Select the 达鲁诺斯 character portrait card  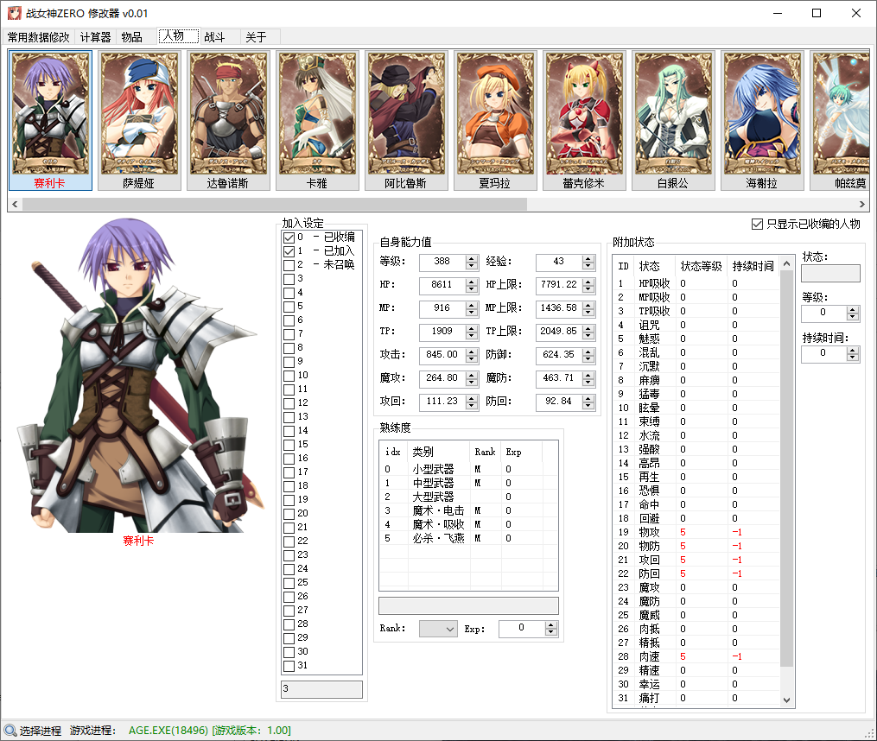click(228, 121)
